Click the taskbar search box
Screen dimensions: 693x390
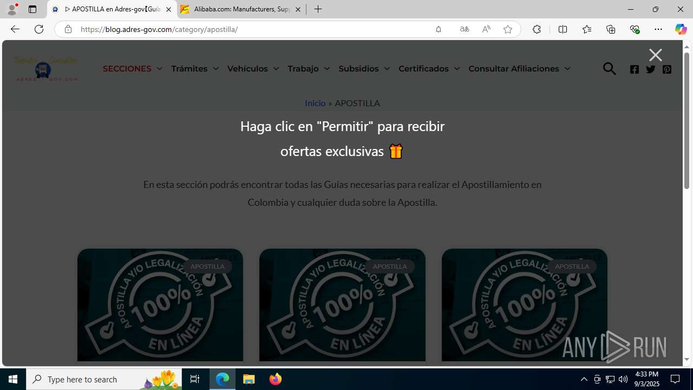tap(104, 379)
